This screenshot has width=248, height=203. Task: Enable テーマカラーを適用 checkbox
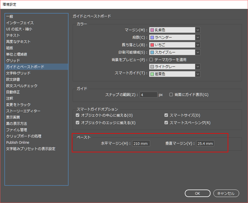coord(151,60)
